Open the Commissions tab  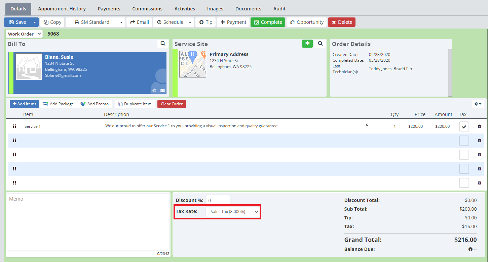tap(147, 9)
